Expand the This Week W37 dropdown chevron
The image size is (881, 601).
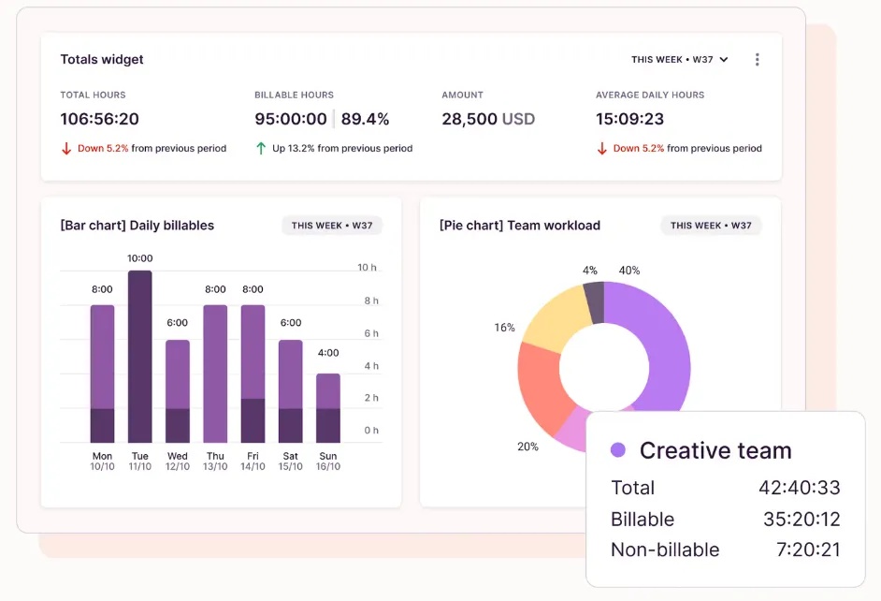point(724,60)
